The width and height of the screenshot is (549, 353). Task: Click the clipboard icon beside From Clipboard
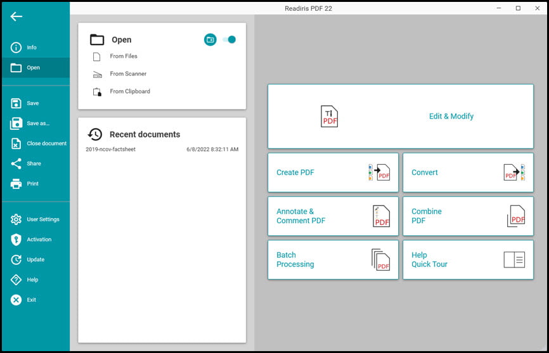[97, 92]
